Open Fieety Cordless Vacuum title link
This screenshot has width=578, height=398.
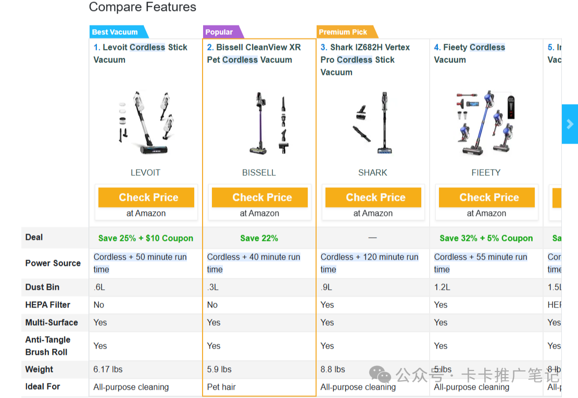pyautogui.click(x=469, y=53)
